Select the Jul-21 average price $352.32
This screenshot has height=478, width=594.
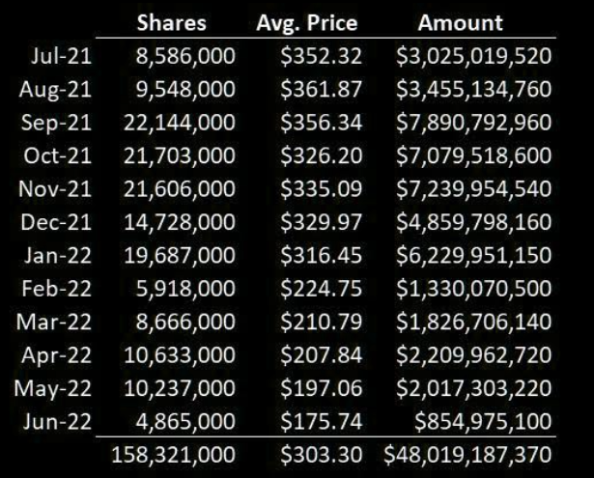314,56
